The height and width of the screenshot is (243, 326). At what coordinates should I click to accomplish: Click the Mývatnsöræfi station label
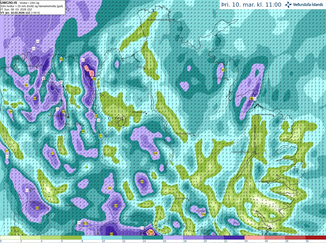pos(139,112)
